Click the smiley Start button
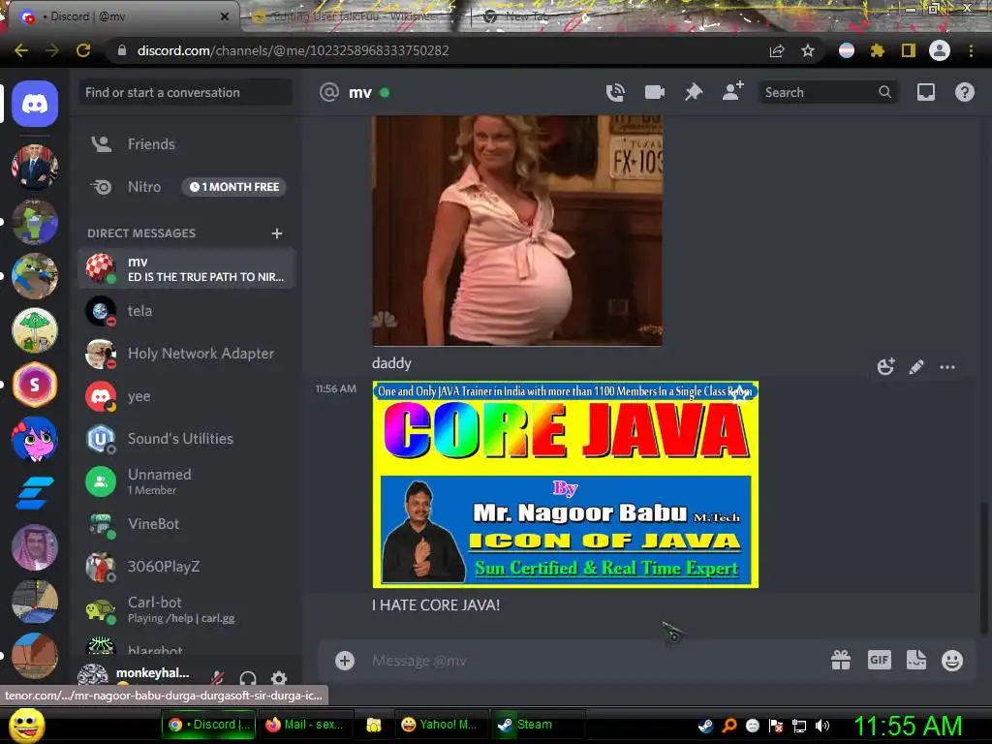 pos(26,725)
